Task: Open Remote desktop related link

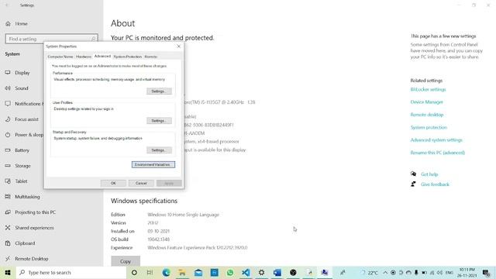Action: 427,115
